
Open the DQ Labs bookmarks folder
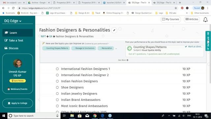pos(171,13)
